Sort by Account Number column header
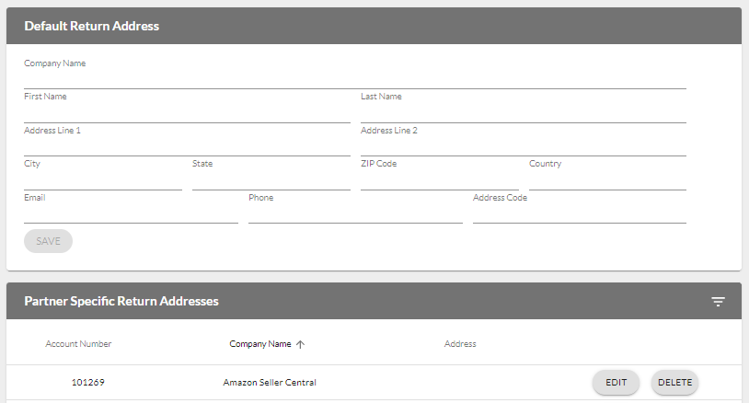Screen dimensions: 749x403 (78, 344)
